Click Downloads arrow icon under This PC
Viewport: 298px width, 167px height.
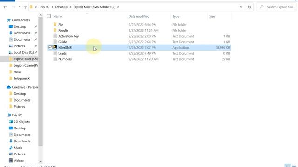point(11,141)
